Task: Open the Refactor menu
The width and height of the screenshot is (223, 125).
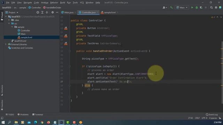Action: [x=54, y=2]
